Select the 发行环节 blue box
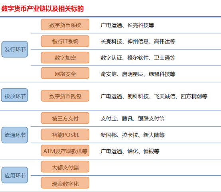 point(15,49)
